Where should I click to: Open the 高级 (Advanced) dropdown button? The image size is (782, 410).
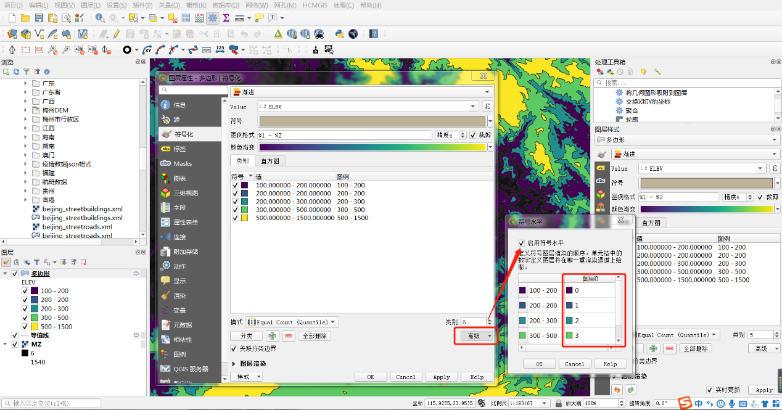475,336
